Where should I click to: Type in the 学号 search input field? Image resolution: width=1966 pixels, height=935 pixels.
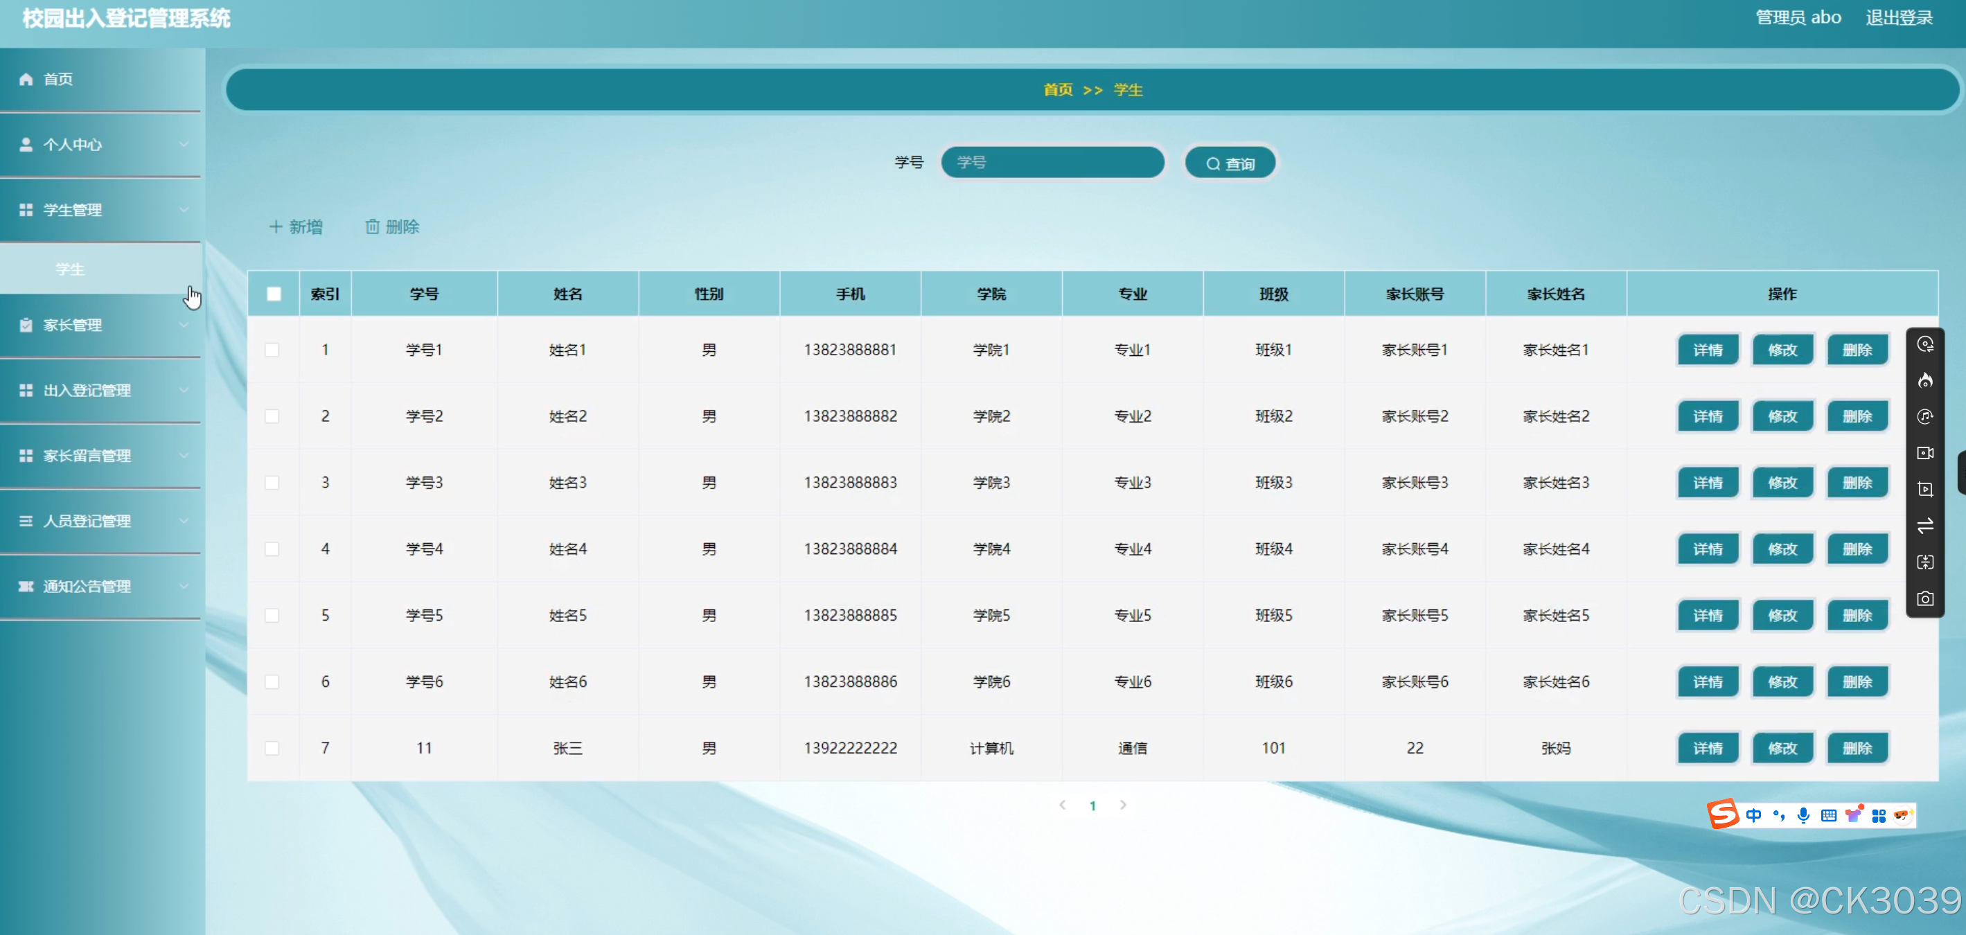[1053, 162]
